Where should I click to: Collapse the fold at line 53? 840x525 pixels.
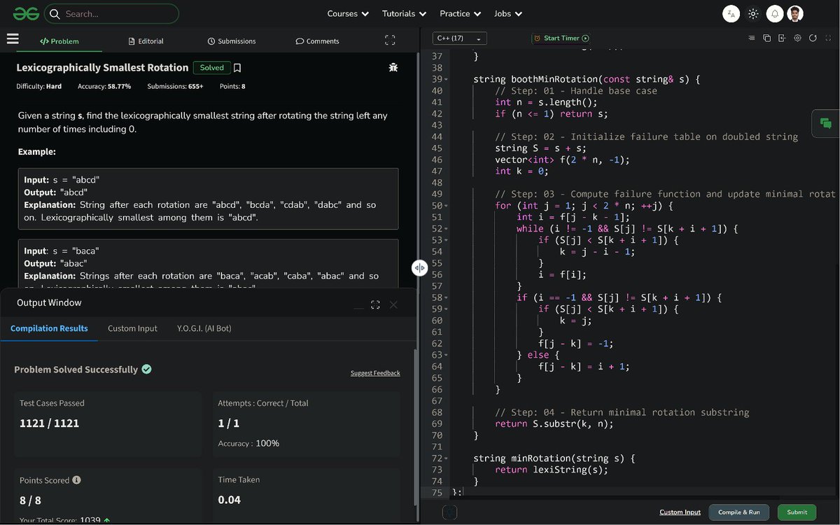[446, 240]
